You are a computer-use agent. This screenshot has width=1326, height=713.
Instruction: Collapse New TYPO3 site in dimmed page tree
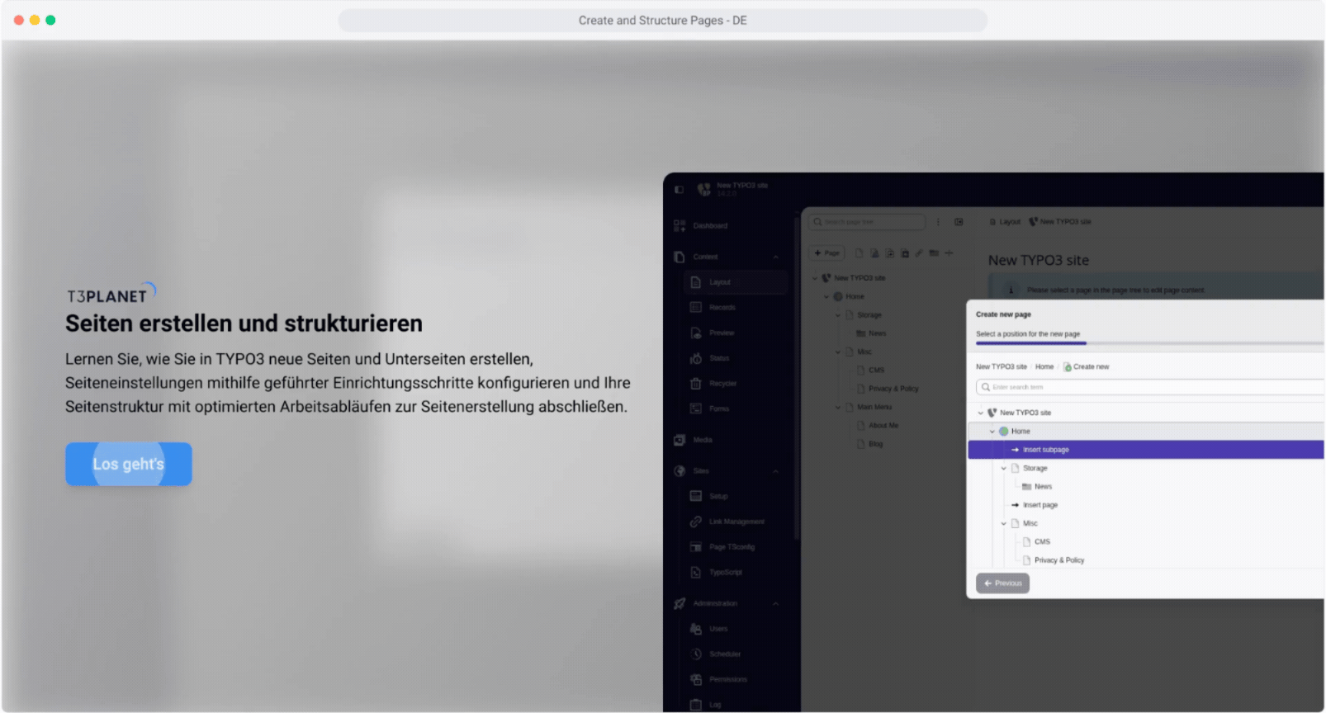814,278
